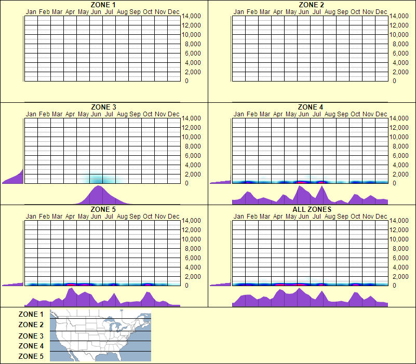Click the 0 axis value on ZONE 5
The image size is (416, 364).
(187, 286)
